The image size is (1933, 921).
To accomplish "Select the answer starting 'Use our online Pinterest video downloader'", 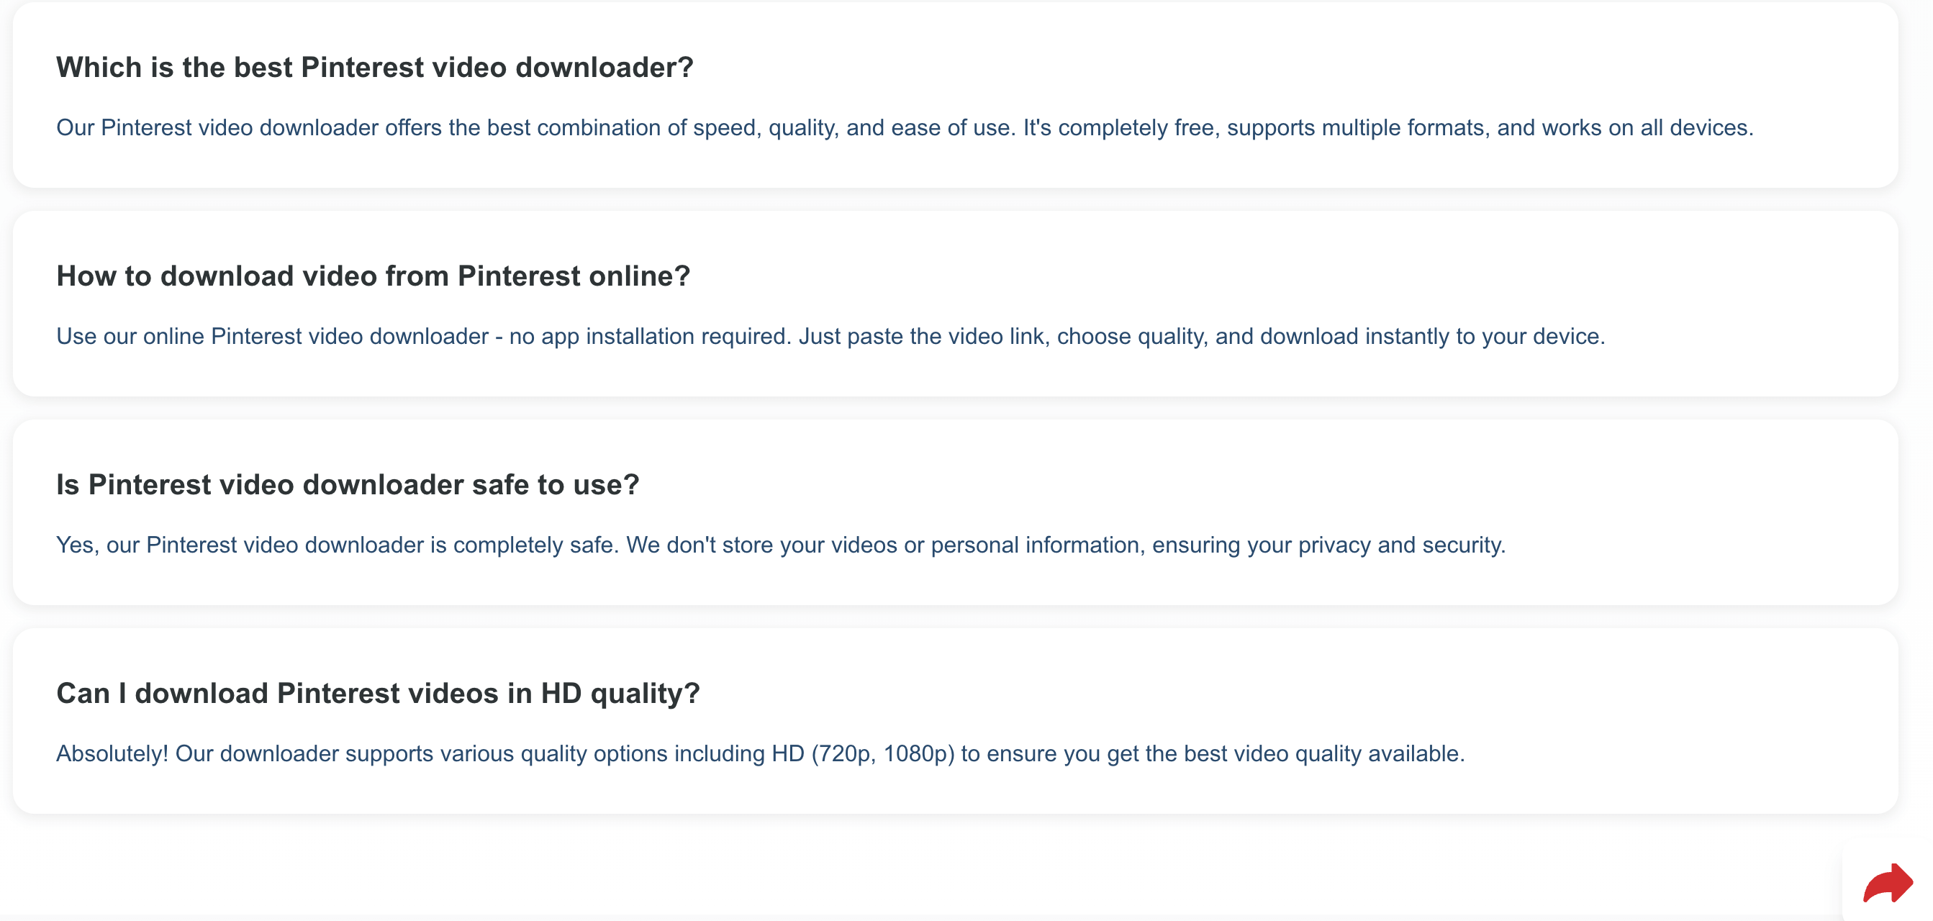I will 830,336.
